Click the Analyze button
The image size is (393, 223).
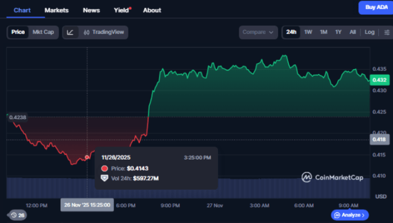[350, 215]
